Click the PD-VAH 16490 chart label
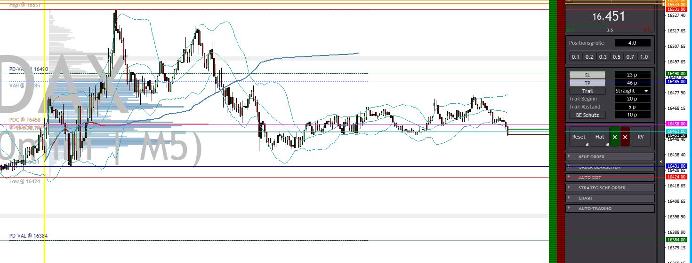Viewport: 692px width, 263px height. pyautogui.click(x=29, y=69)
